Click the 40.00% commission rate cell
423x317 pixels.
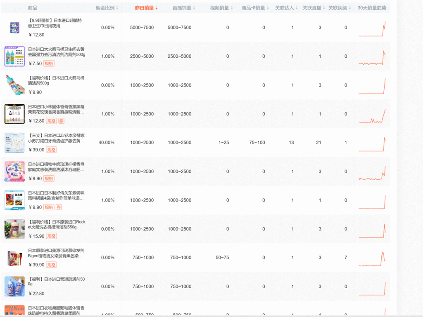click(x=107, y=143)
